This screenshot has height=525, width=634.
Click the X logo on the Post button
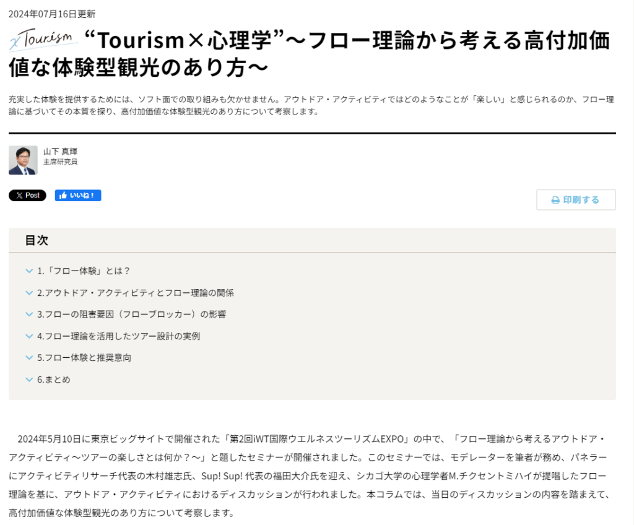click(19, 196)
